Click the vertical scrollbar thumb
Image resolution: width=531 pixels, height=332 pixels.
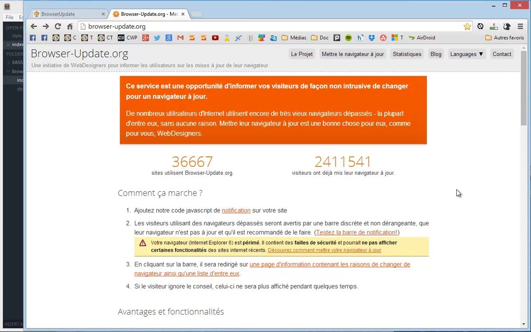tap(524, 88)
